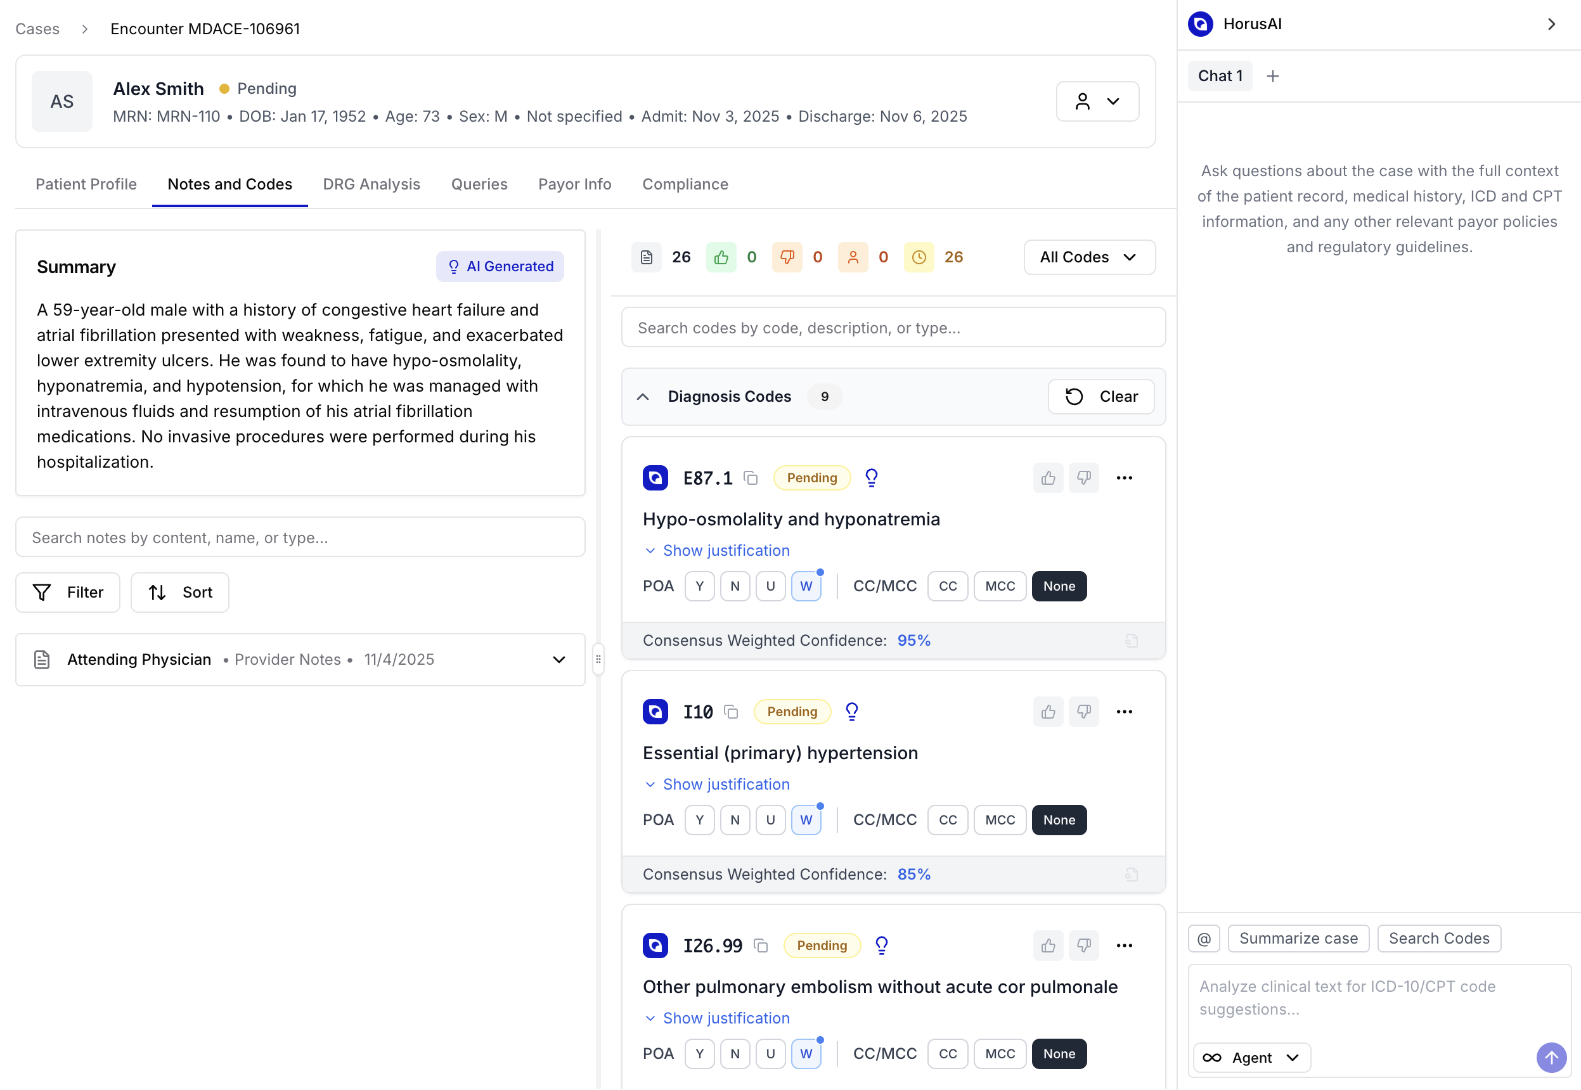Click the search codes input field
The width and height of the screenshot is (1581, 1090).
click(893, 328)
